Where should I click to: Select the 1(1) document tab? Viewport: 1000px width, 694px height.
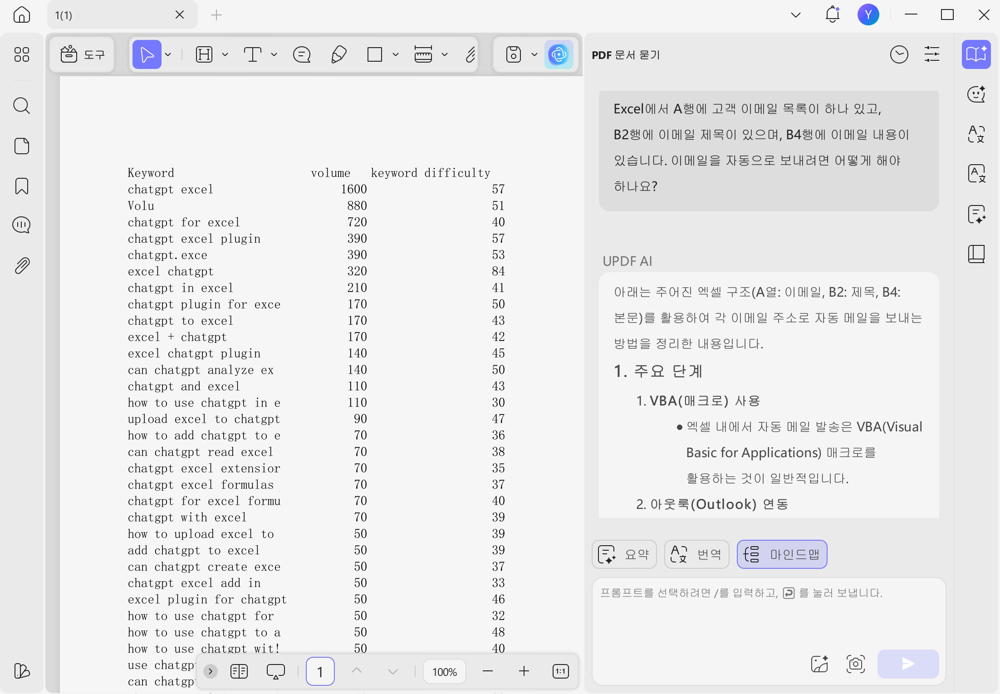pos(123,15)
